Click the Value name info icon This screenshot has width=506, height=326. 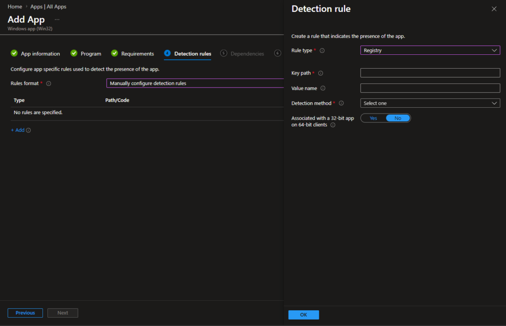tap(323, 88)
